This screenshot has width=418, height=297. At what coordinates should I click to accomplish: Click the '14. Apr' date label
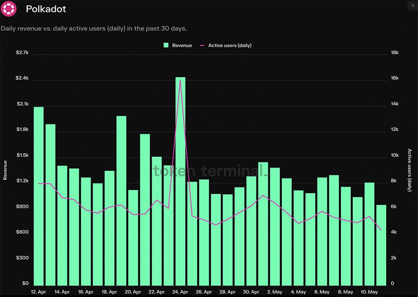point(62,292)
